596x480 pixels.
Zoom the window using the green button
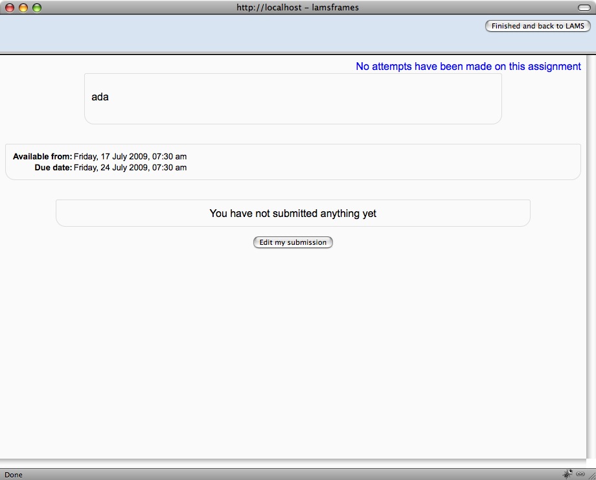click(x=37, y=8)
